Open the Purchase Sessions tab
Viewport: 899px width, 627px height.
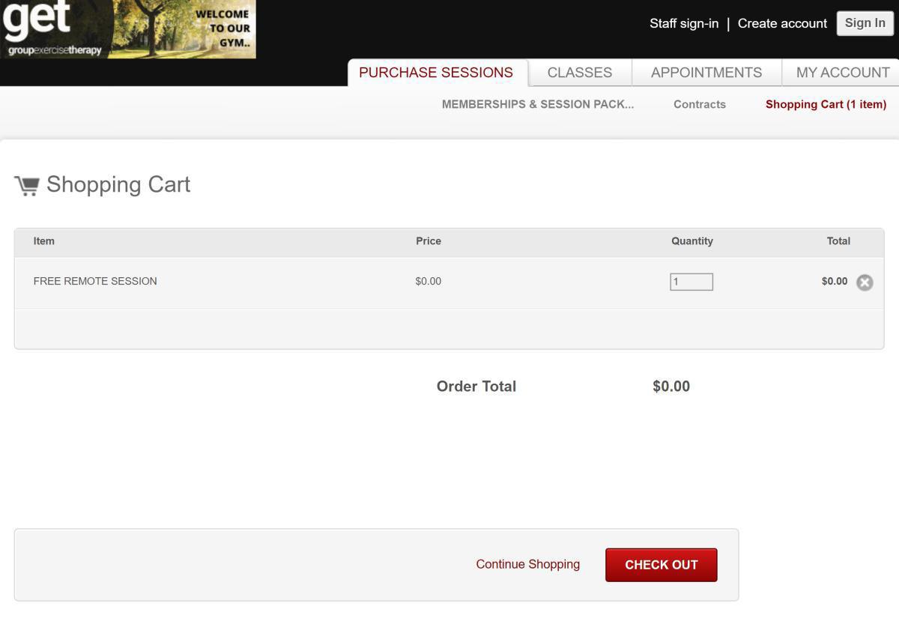[x=436, y=73]
